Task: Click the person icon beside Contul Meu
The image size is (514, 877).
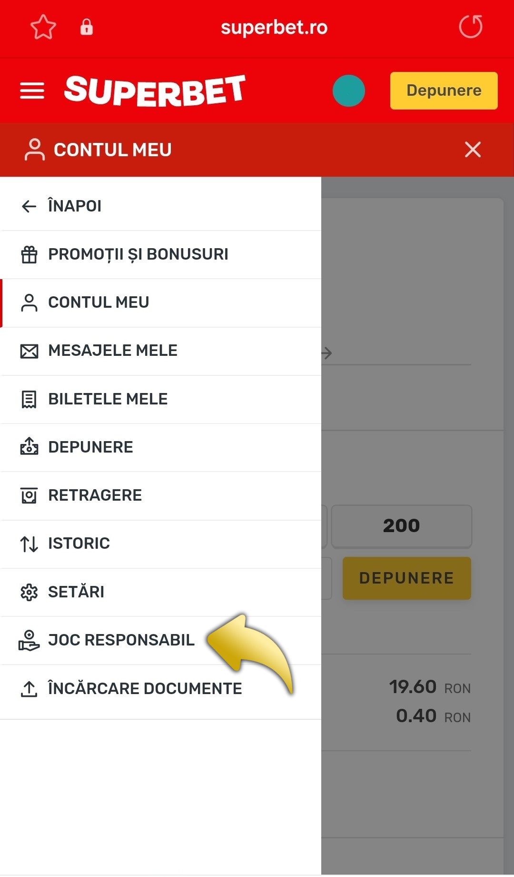Action: (x=30, y=302)
